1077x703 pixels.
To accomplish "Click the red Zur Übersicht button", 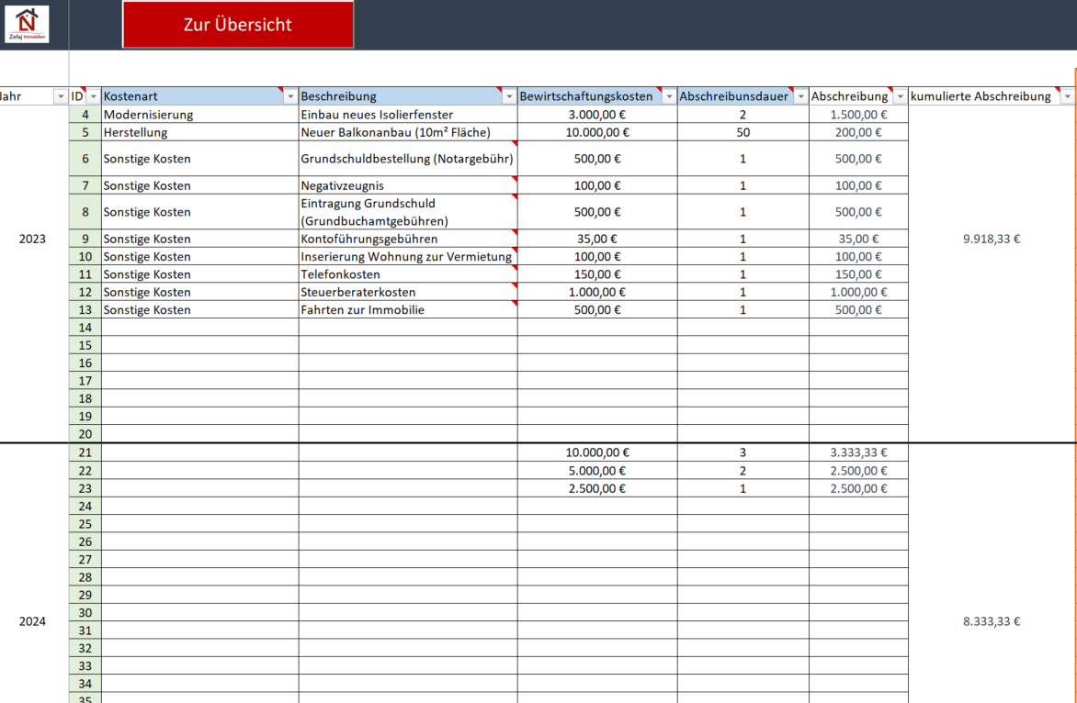I will [x=238, y=25].
